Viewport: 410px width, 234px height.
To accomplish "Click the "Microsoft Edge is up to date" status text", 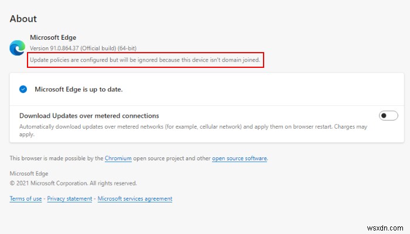I will point(78,90).
